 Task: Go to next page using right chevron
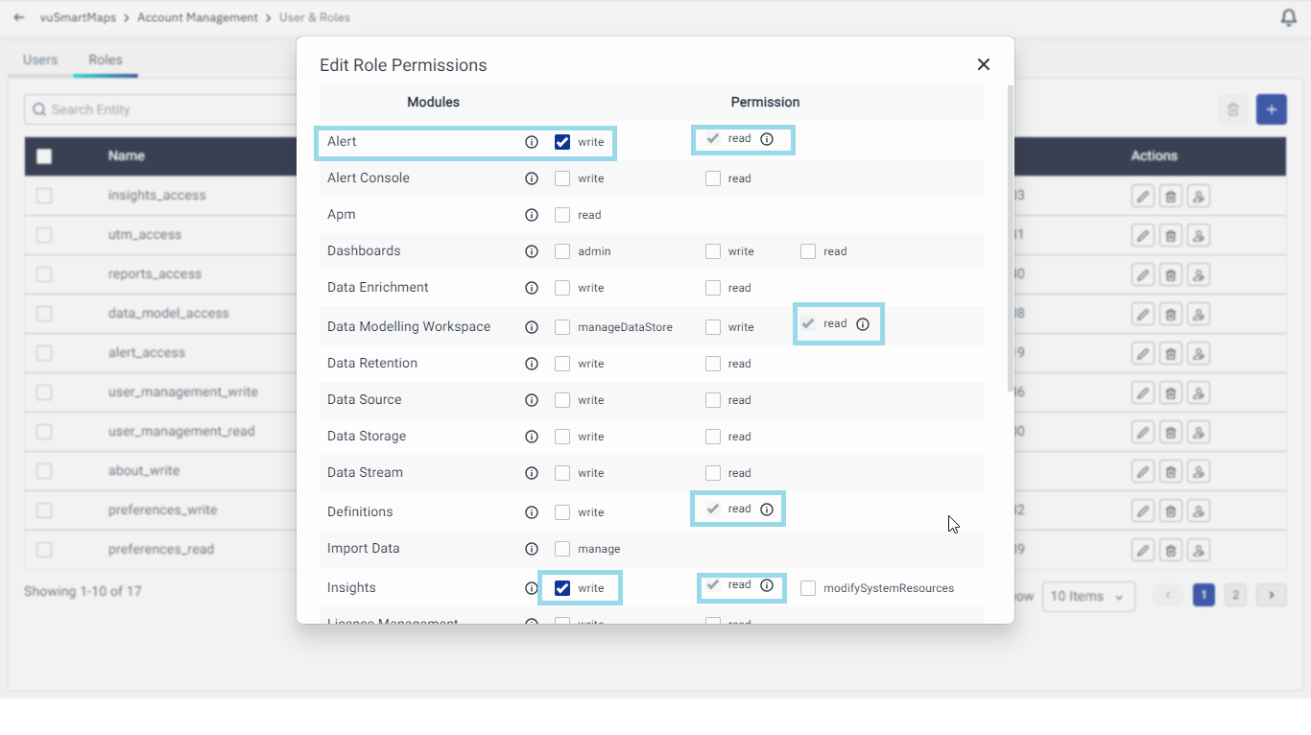coord(1271,596)
